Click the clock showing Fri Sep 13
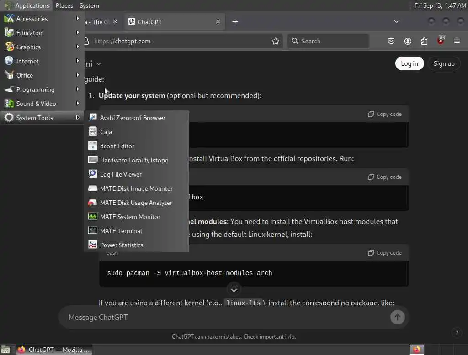 [x=440, y=5]
